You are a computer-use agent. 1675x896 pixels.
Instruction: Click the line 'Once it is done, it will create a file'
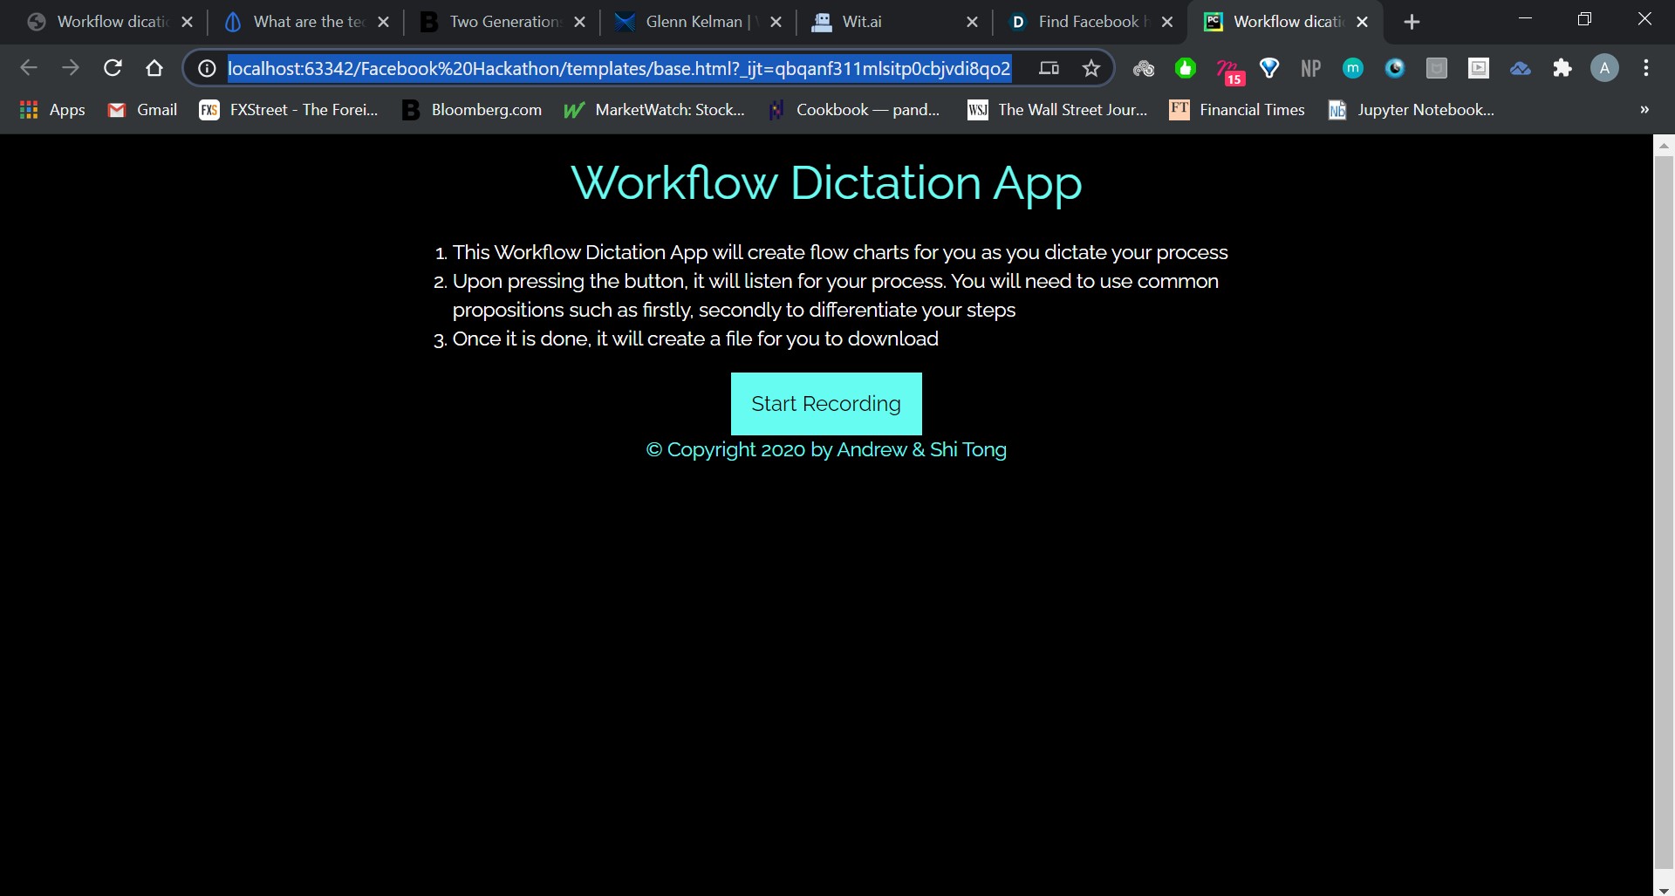pos(695,339)
